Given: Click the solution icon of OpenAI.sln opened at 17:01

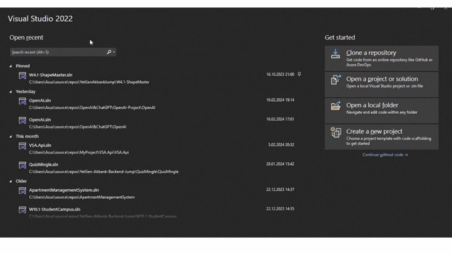Looking at the screenshot, I should tap(22, 121).
